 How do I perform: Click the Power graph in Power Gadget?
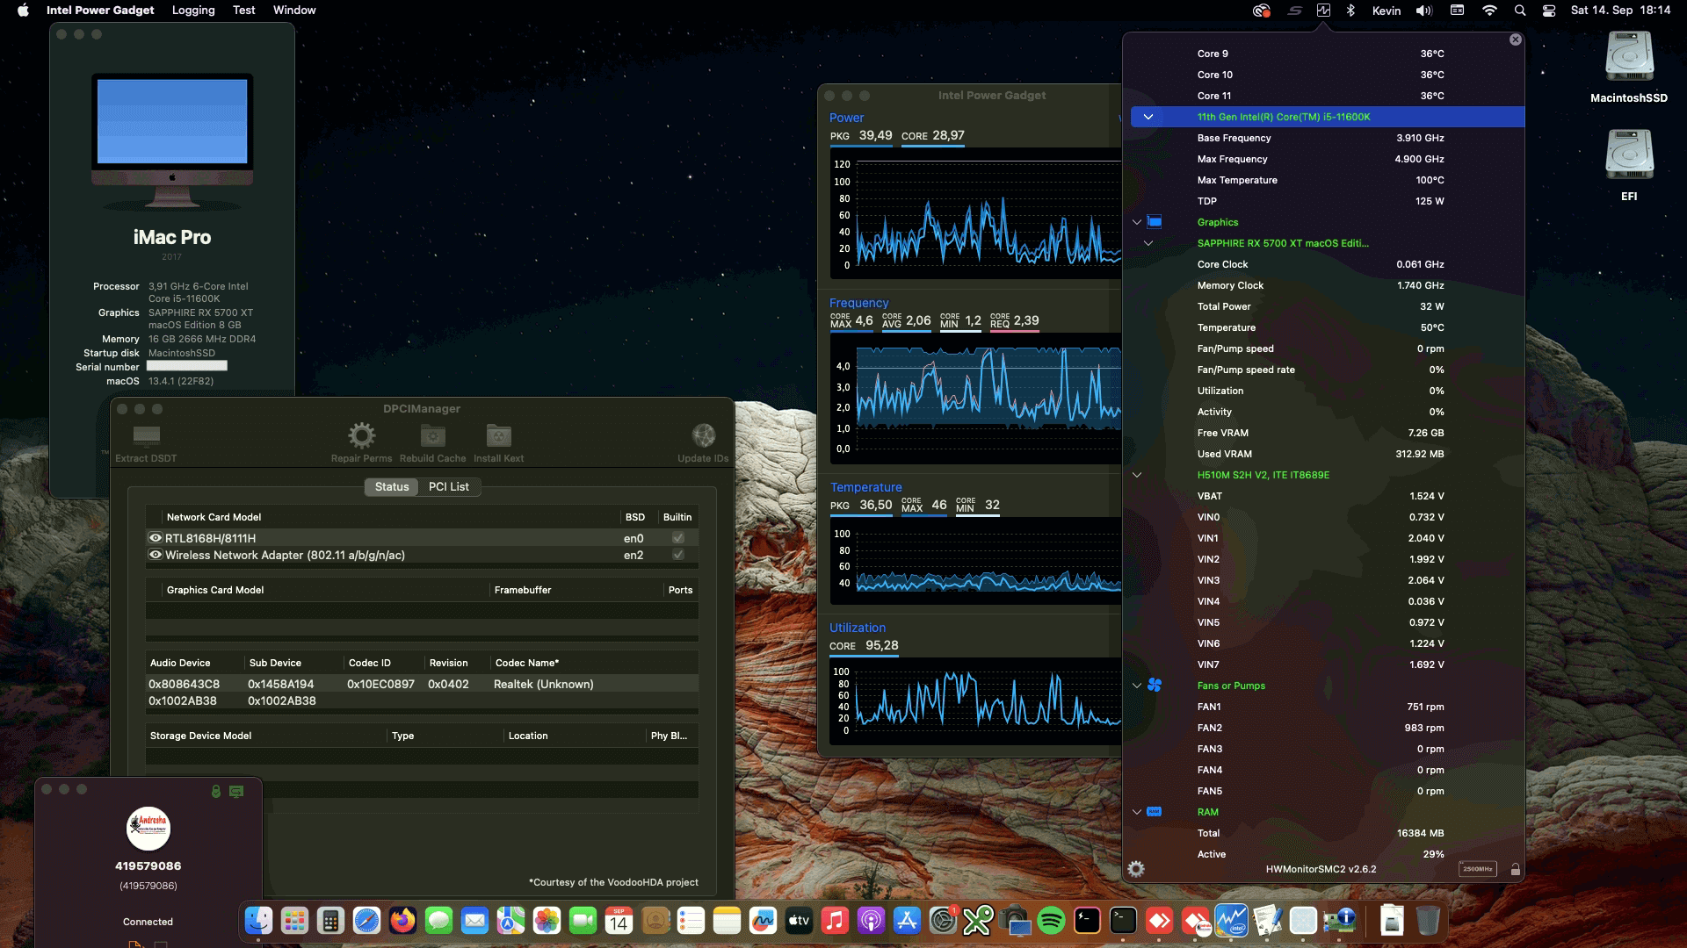point(975,215)
